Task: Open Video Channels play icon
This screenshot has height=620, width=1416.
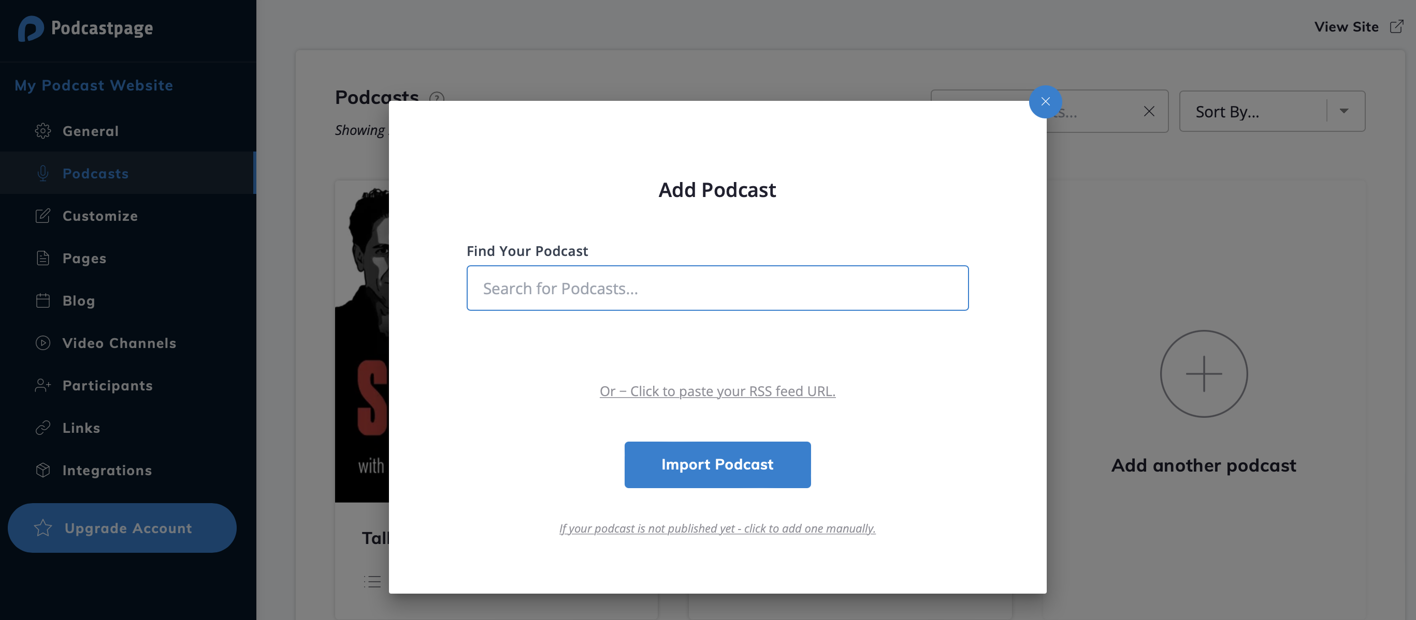Action: tap(43, 343)
